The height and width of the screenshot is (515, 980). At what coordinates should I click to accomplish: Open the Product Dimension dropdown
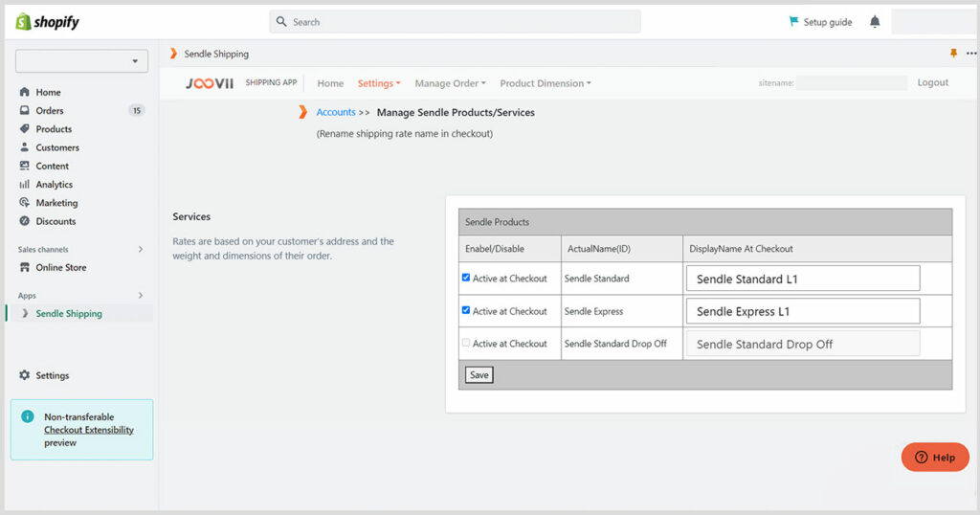pyautogui.click(x=545, y=83)
